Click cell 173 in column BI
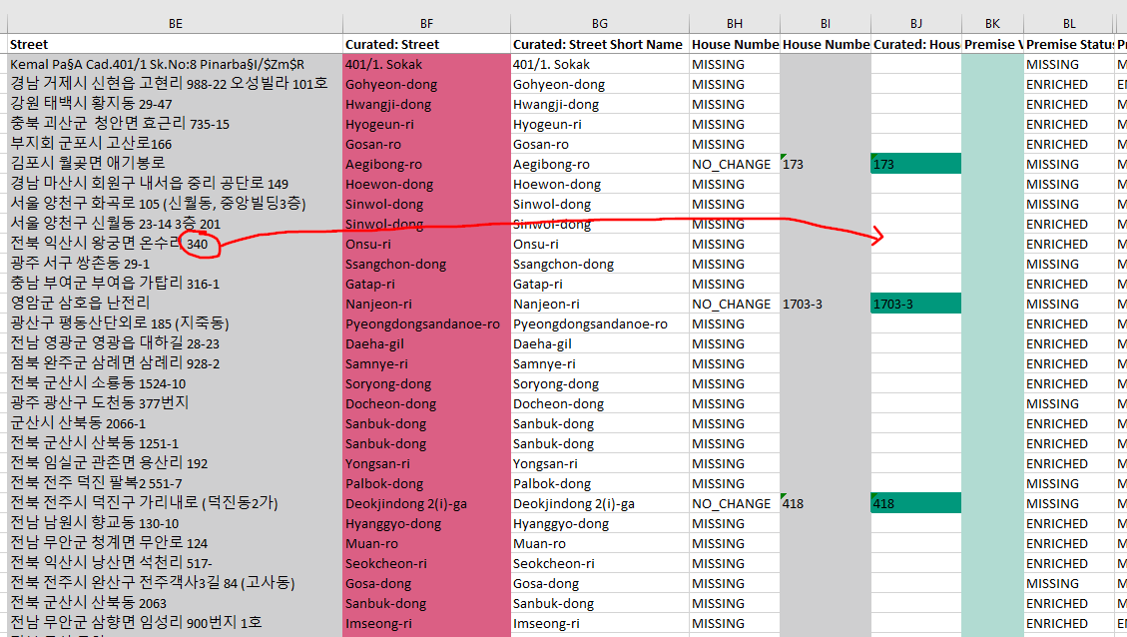 [825, 164]
